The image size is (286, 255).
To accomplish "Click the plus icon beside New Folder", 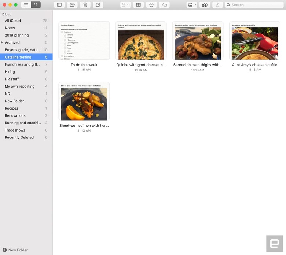I will coord(5,250).
